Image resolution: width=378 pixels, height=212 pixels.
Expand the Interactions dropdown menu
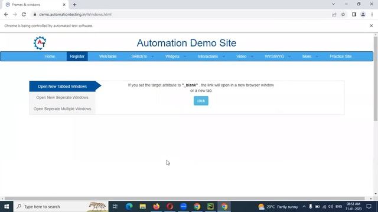coord(211,57)
